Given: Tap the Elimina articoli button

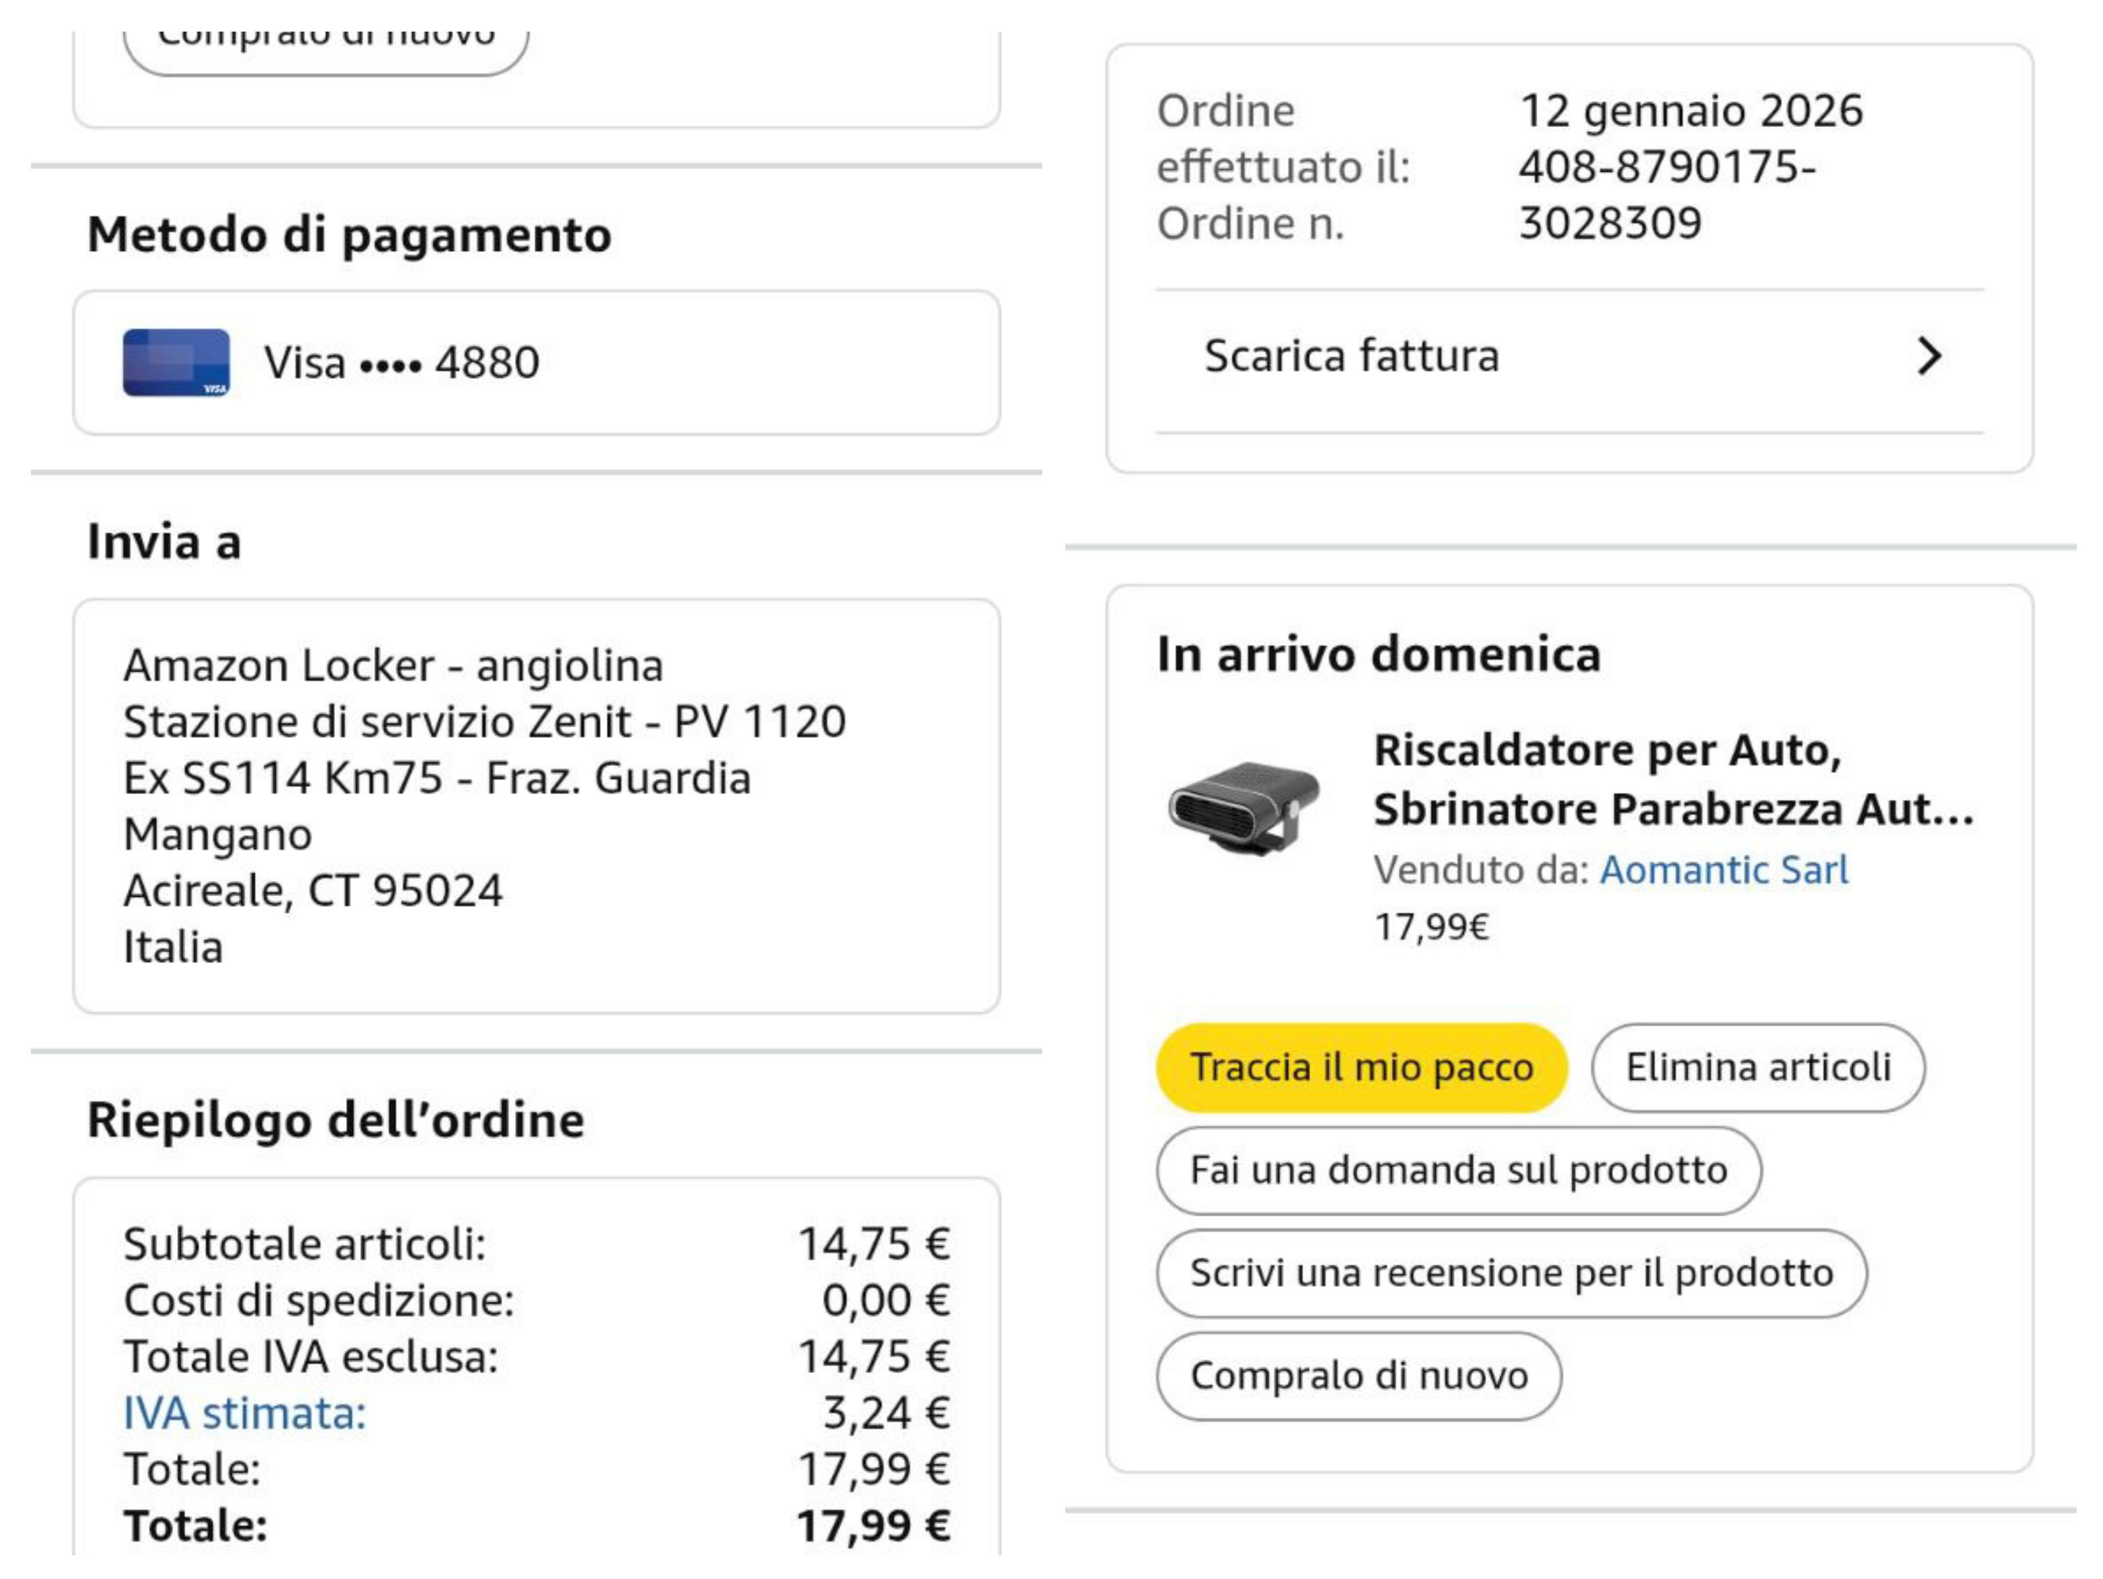Looking at the screenshot, I should 1757,1068.
